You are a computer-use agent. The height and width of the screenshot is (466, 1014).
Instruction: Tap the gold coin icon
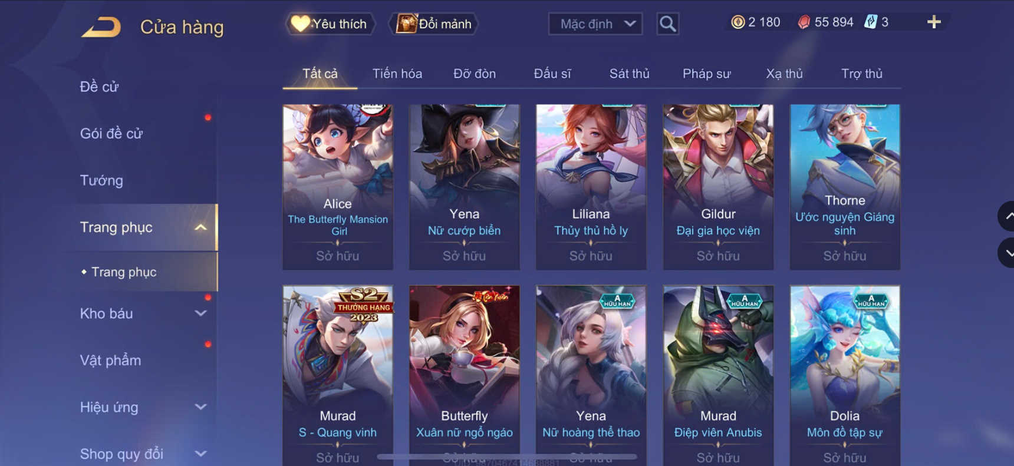[x=738, y=22]
